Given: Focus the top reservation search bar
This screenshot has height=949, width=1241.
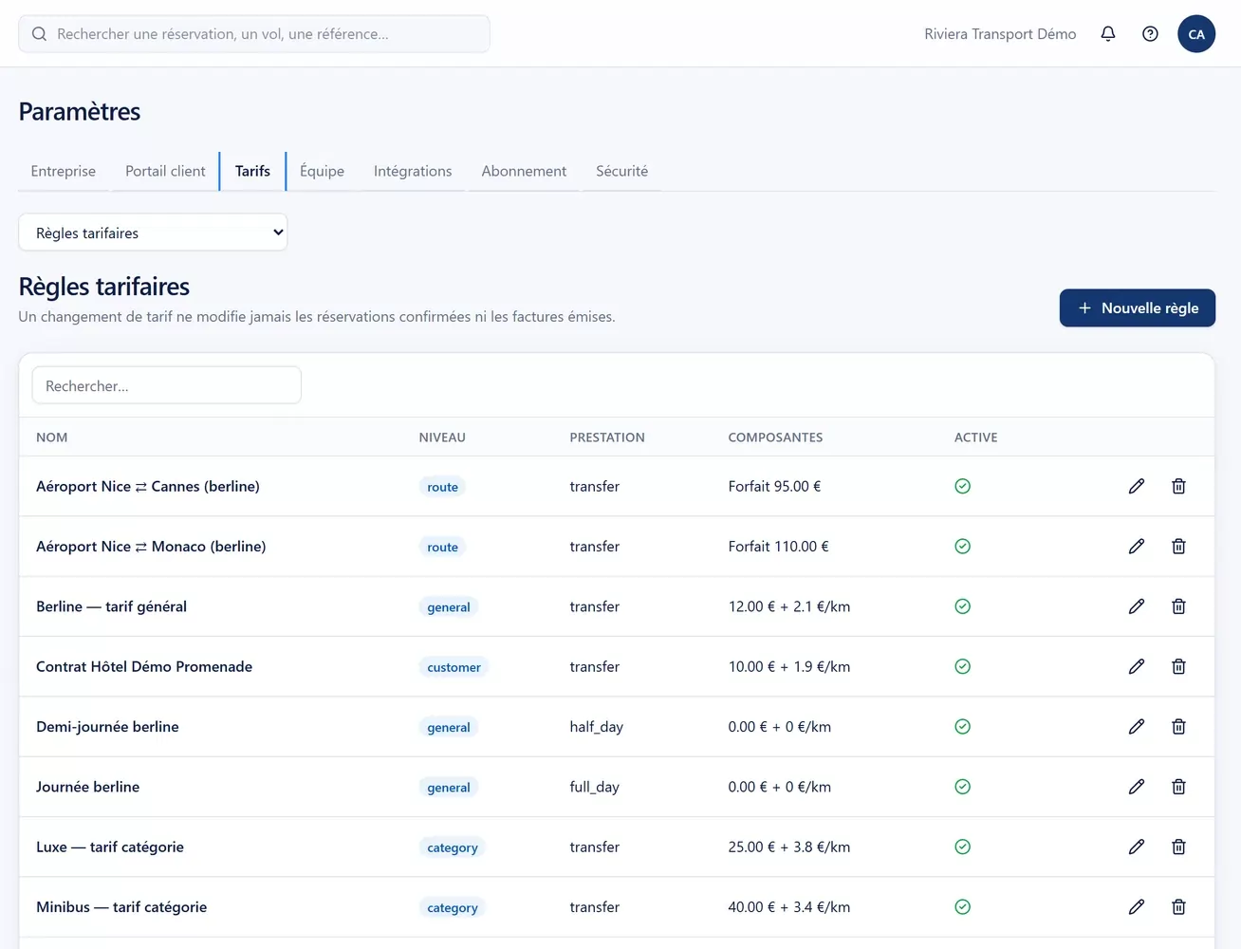Looking at the screenshot, I should pos(254,34).
